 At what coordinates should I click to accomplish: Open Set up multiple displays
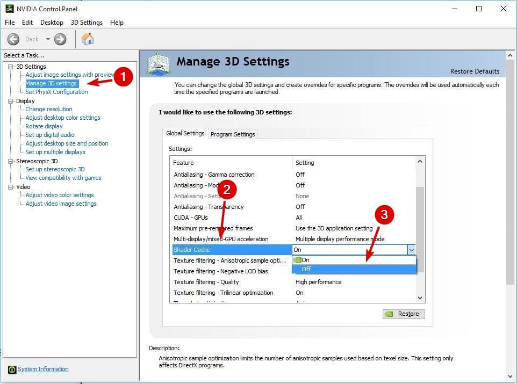pyautogui.click(x=55, y=152)
